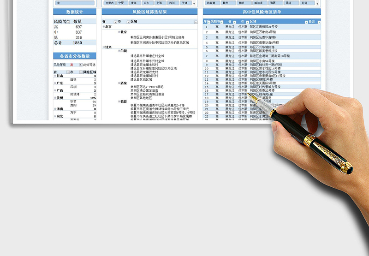Screen dimensions: 369x256
Task: Open the 区域 filter in 风险区域筛选结果 table
Action: coord(195,22)
